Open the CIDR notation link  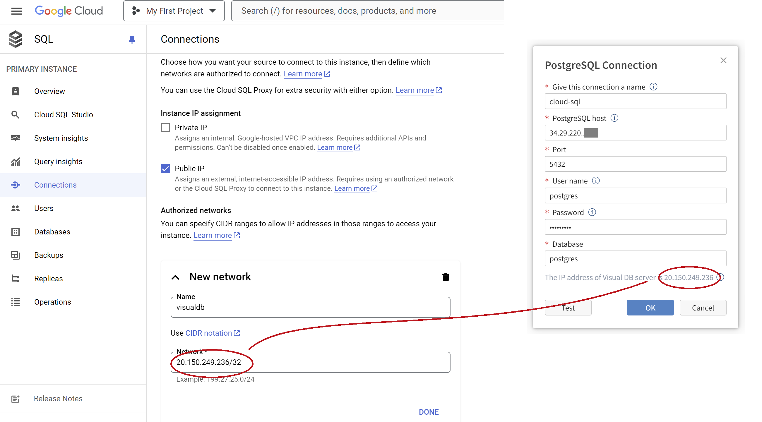(208, 333)
